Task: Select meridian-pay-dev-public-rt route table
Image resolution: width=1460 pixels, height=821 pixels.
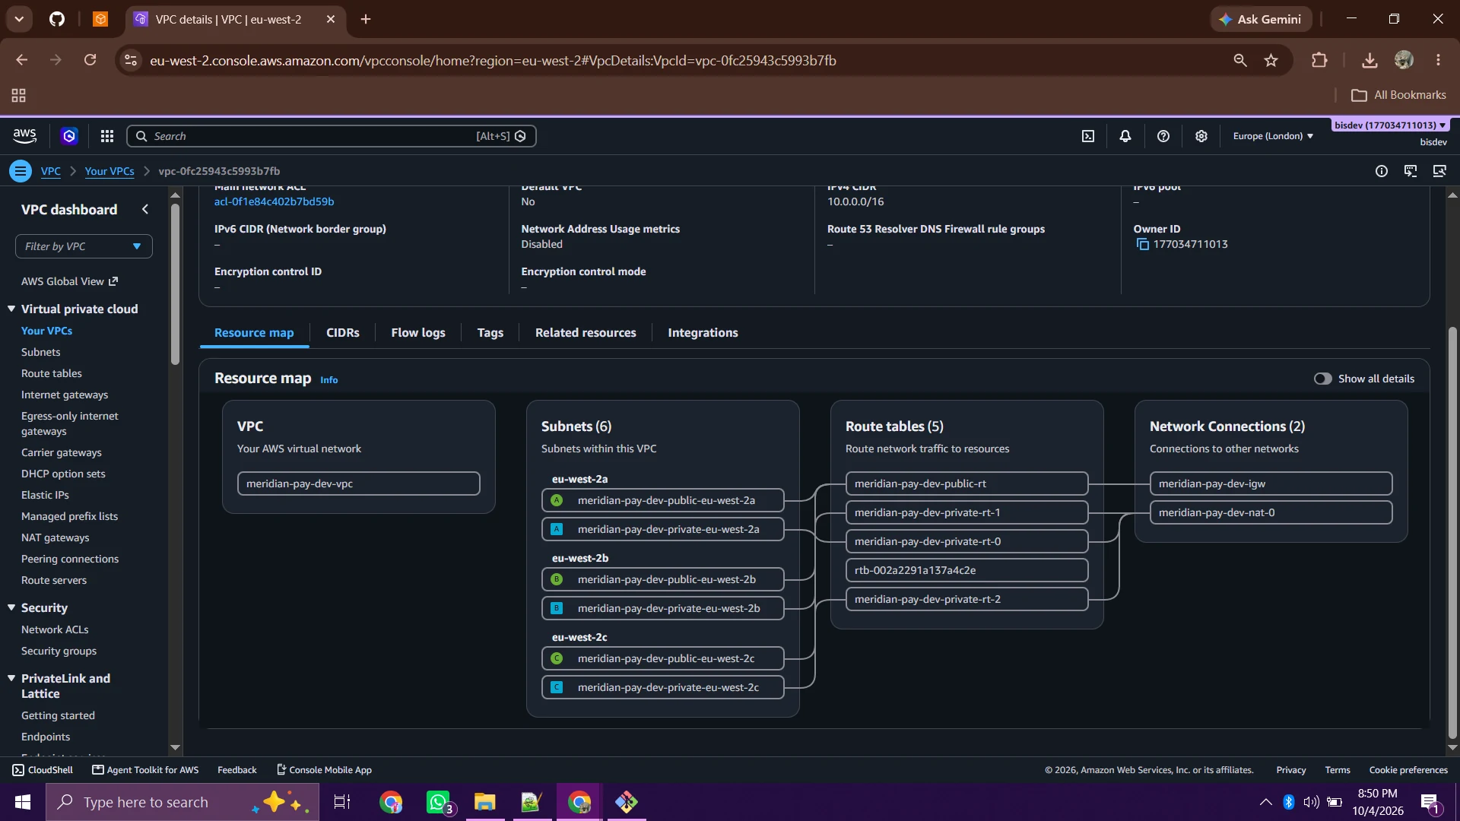Action: point(966,483)
